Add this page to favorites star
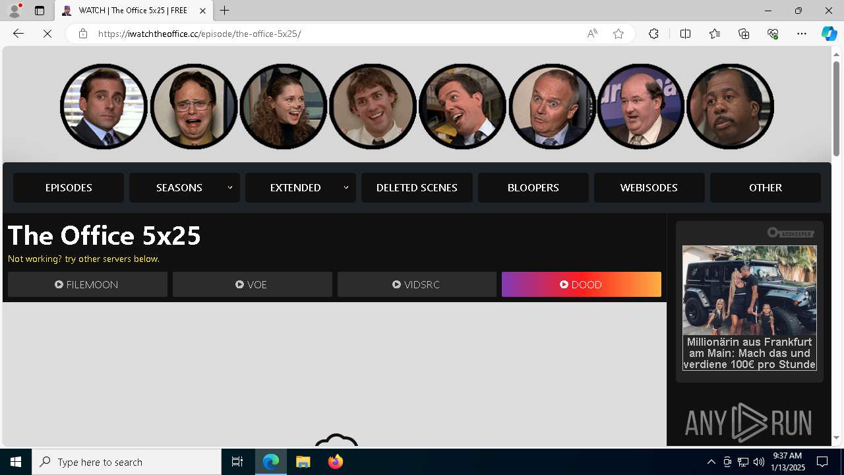 [x=618, y=34]
